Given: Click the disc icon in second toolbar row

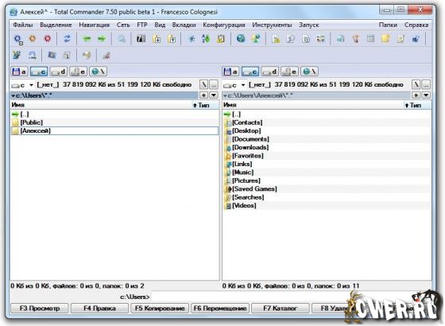Looking at the screenshot, I should pyautogui.click(x=87, y=55).
